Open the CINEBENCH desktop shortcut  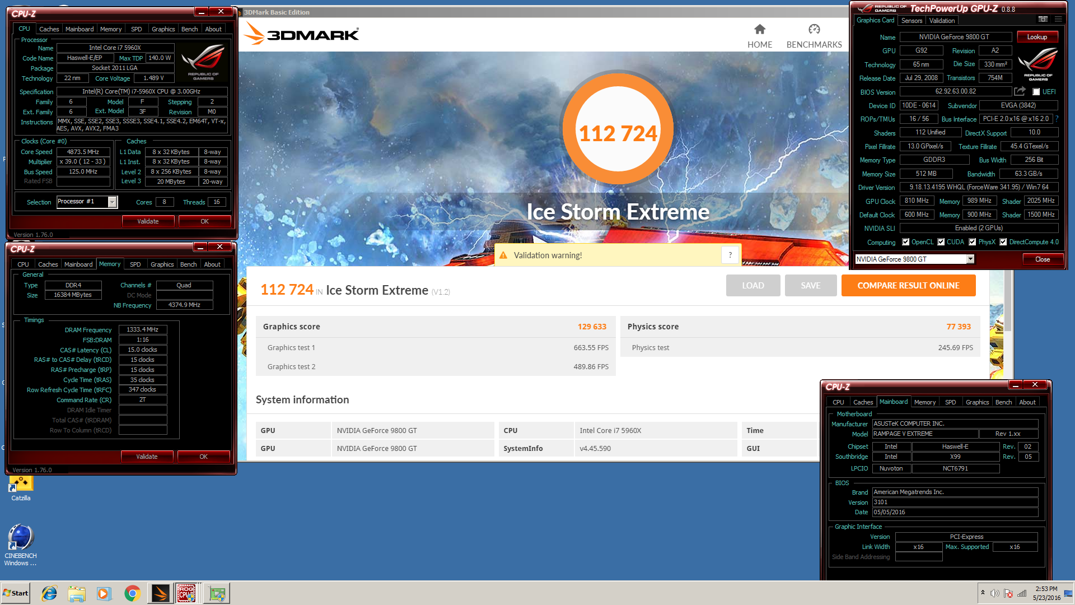21,545
